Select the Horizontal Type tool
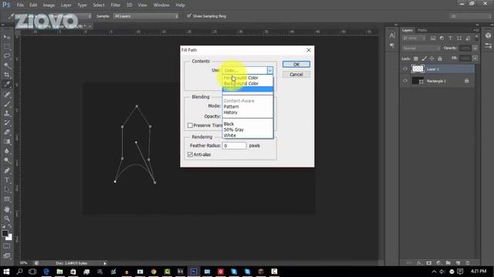Screen dimensions: 494x277 coord(7,180)
